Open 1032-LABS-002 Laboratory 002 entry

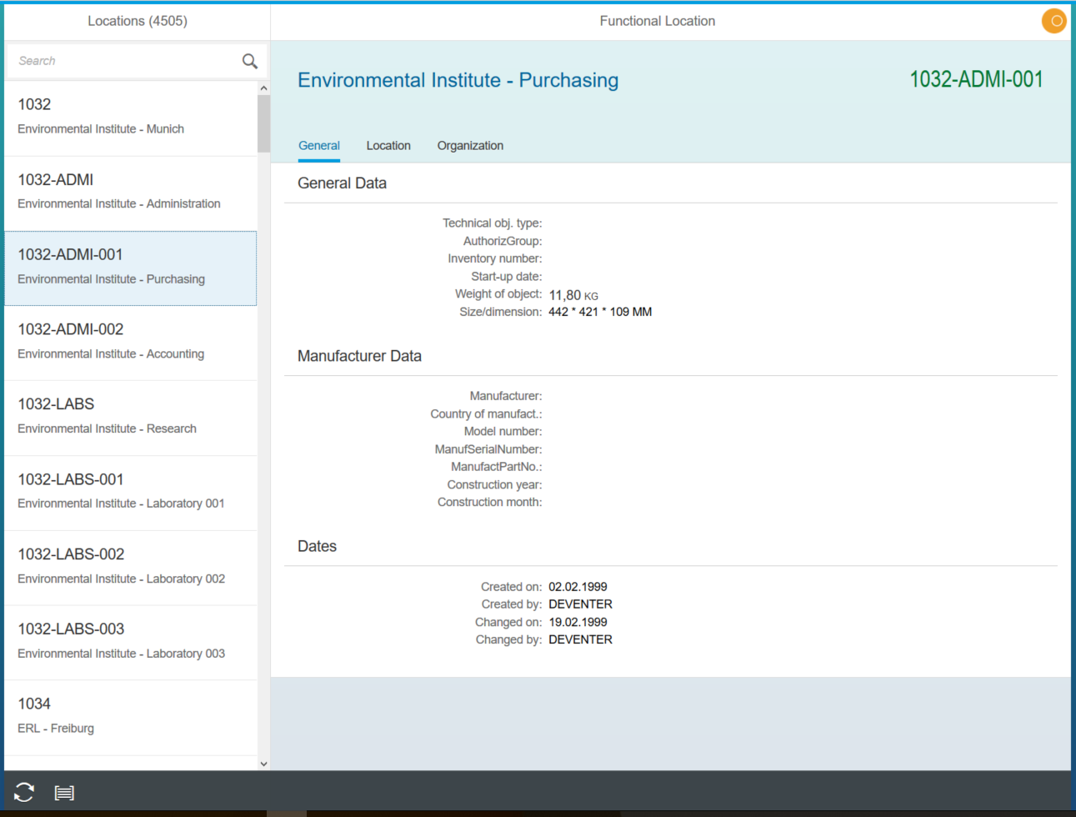pos(131,567)
